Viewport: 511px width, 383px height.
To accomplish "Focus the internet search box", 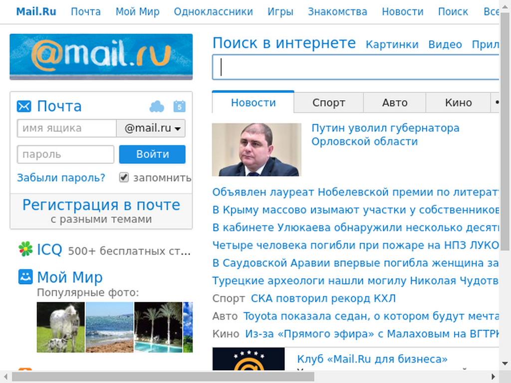I will click(355, 67).
